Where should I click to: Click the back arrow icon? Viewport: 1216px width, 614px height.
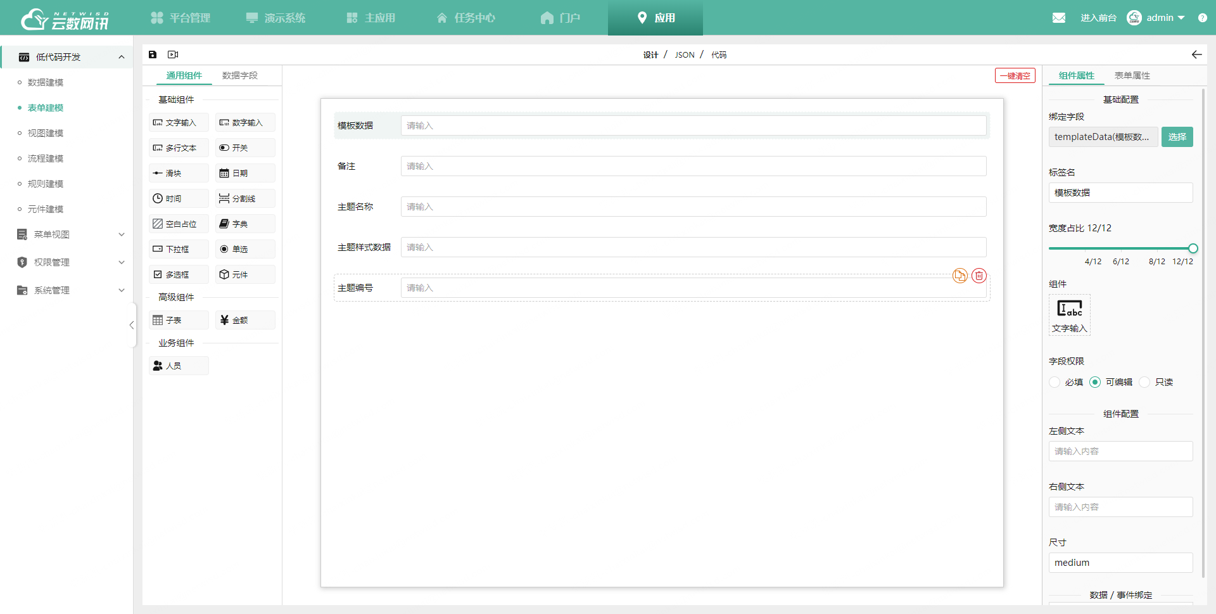click(x=1196, y=54)
